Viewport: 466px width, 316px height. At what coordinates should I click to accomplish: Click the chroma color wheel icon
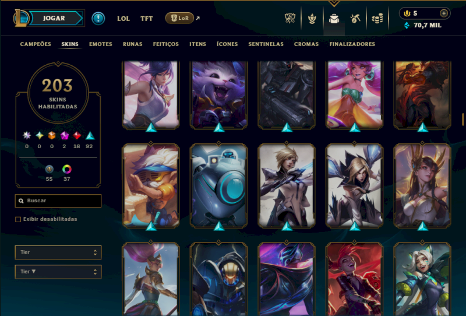[67, 169]
